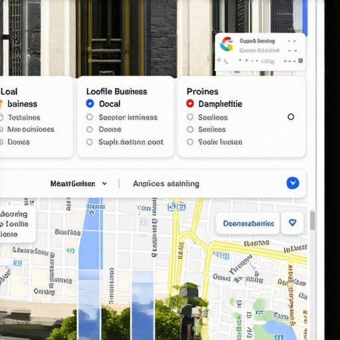Click the "Dernes" item in Loal card
Viewport: 340px width, 340px height.
click(x=19, y=142)
